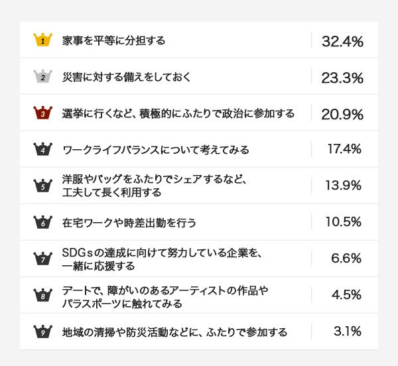Click the black rank 4 crown icon
The height and width of the screenshot is (366, 398).
click(42, 149)
